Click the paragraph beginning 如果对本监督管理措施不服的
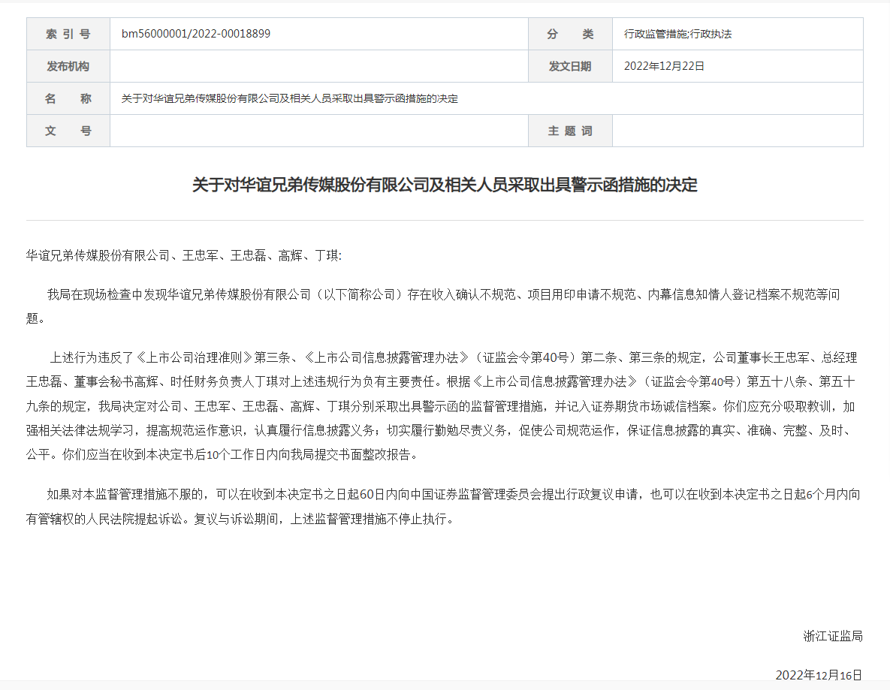890x690 pixels. (x=443, y=507)
